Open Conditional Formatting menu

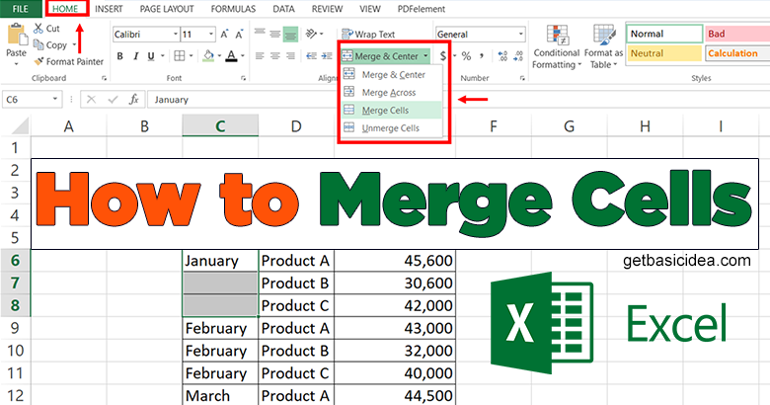point(557,47)
